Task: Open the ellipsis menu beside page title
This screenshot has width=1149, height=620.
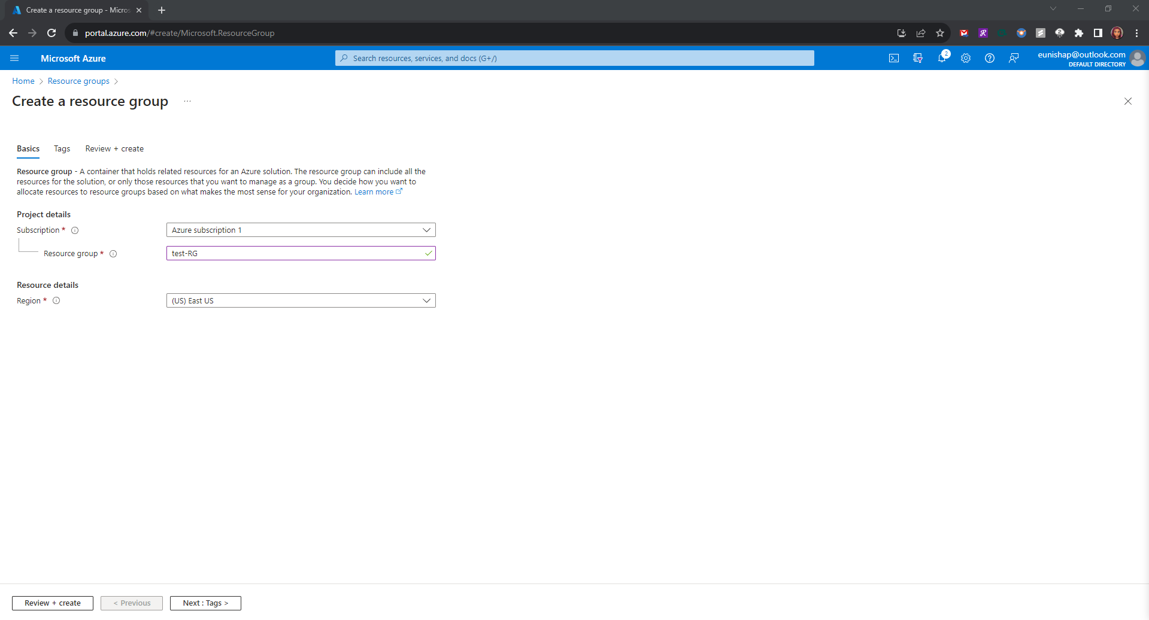Action: coord(187,102)
